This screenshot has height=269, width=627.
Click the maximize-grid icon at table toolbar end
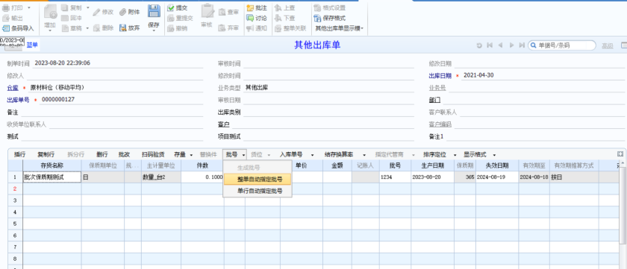coord(620,154)
